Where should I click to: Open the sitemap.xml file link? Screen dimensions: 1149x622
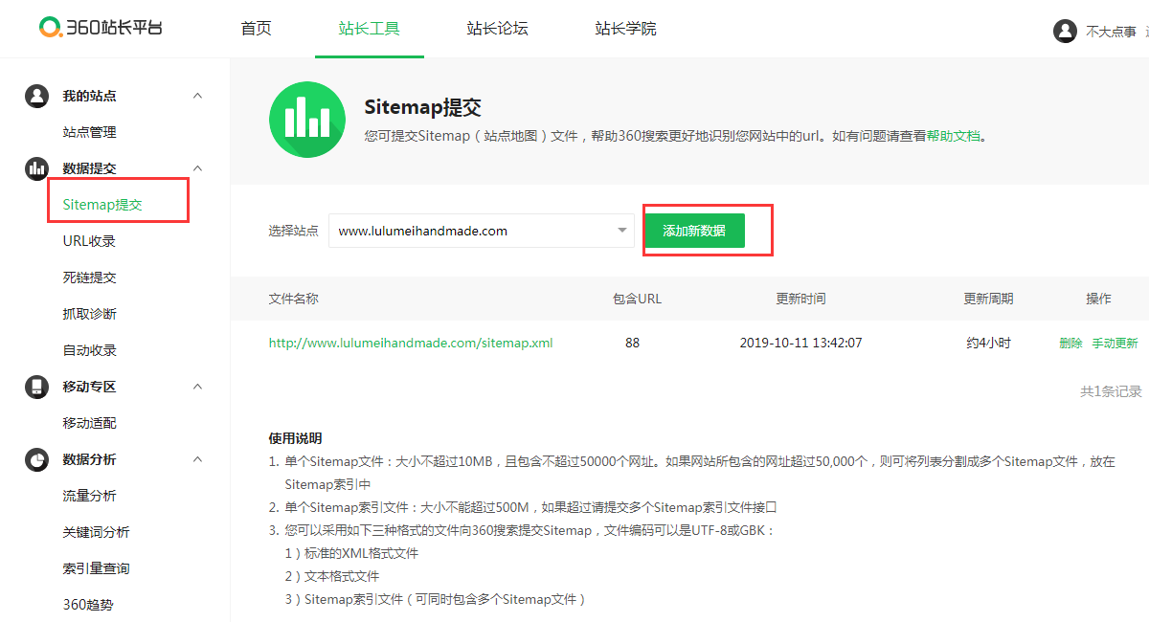411,343
